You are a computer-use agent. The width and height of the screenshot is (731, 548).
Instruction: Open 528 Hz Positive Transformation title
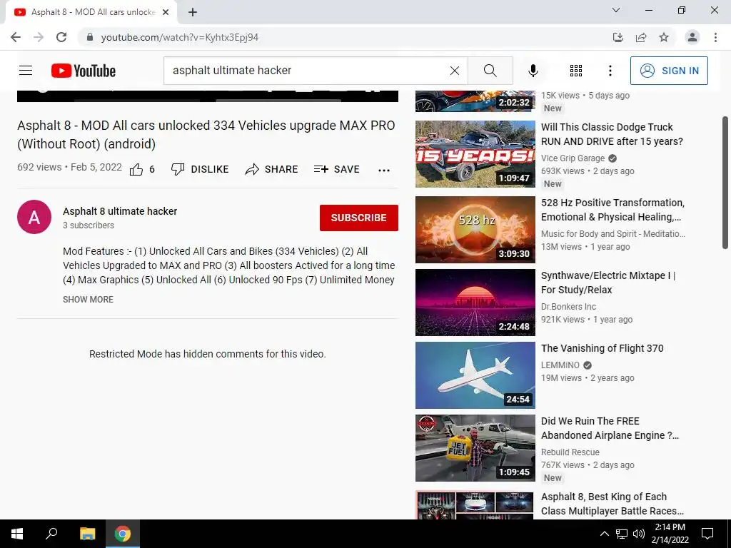612,210
